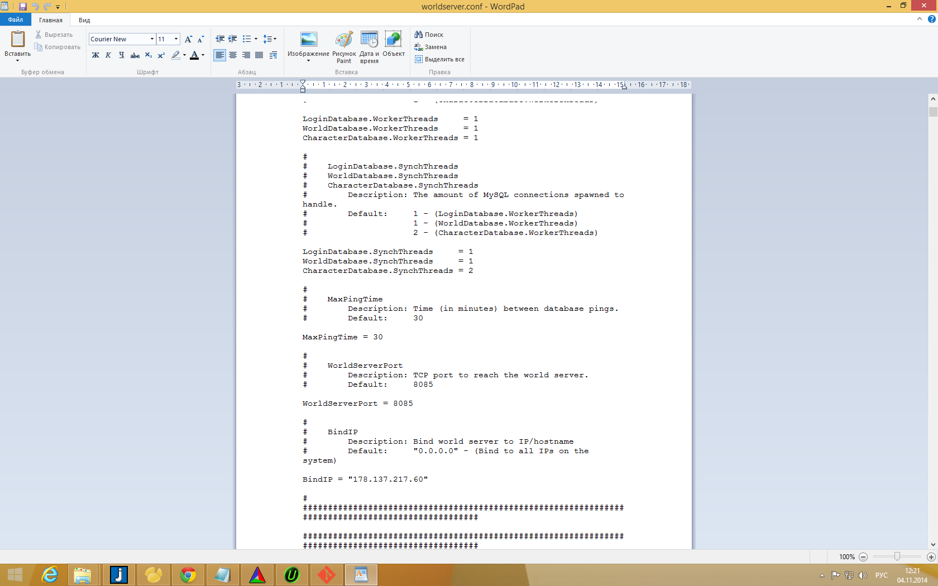Apply superscript formatting
Screen dimensions: 938x586
point(161,55)
